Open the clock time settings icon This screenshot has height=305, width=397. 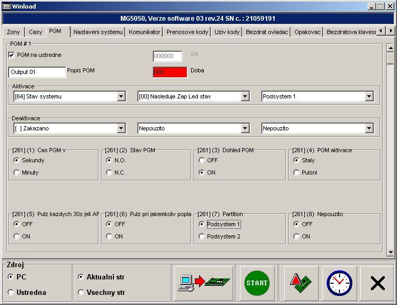(339, 283)
